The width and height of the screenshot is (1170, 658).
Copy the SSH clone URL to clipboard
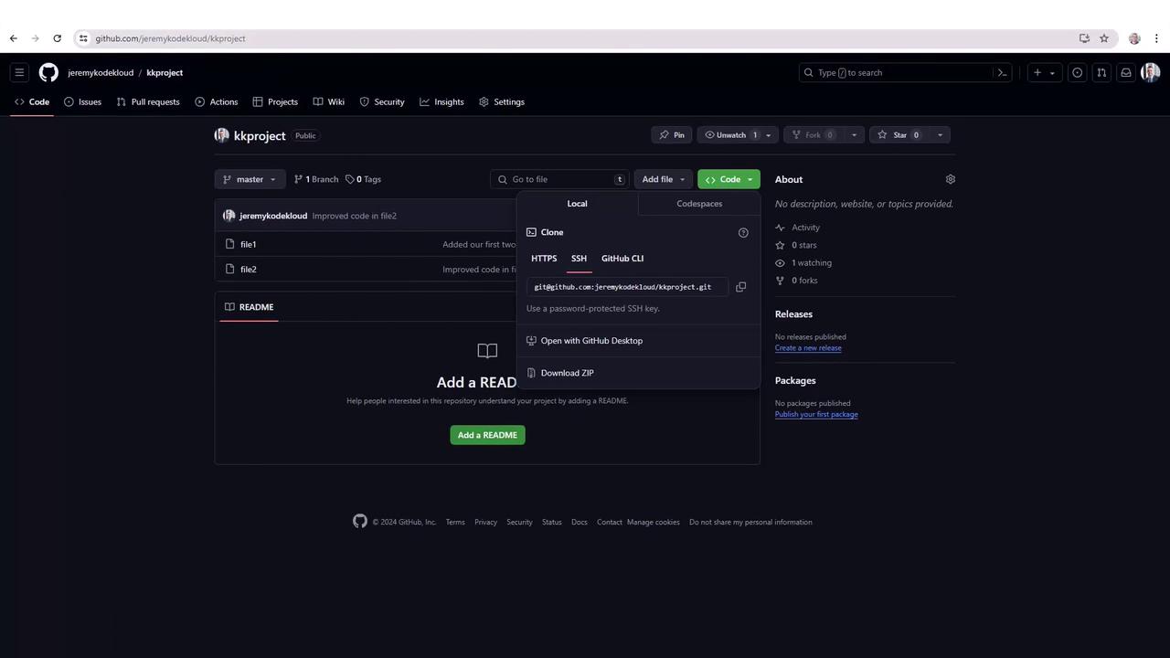click(740, 287)
